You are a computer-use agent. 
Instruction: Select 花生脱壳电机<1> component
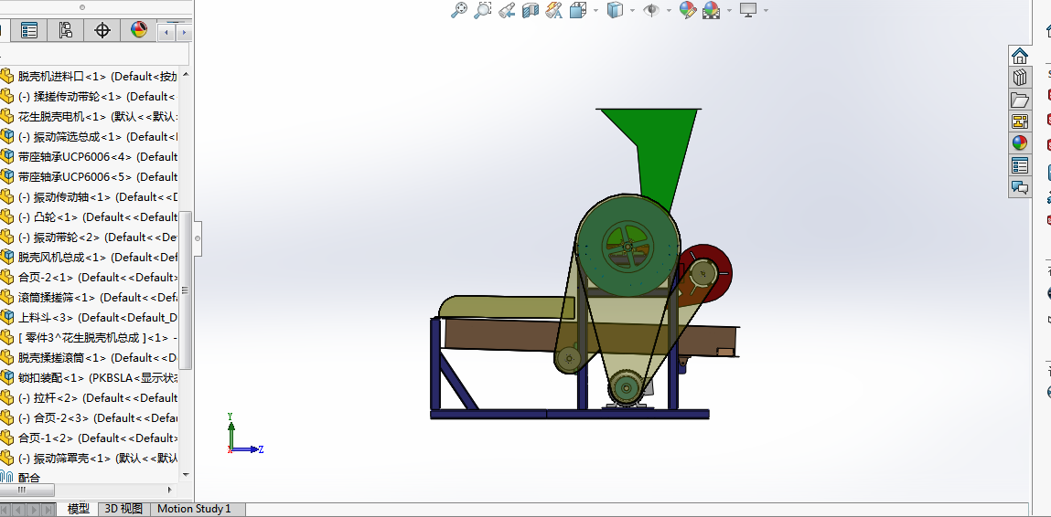[89, 117]
